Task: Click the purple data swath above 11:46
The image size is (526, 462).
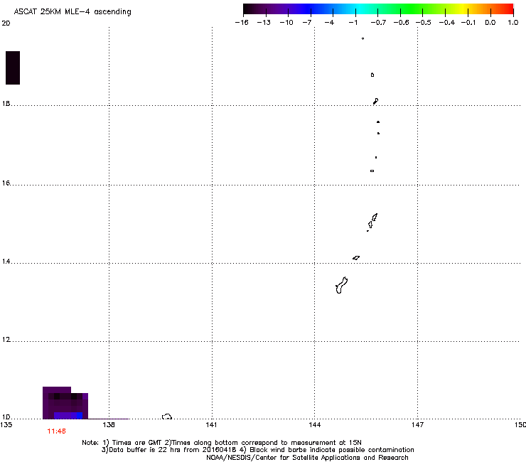Action: click(x=65, y=403)
